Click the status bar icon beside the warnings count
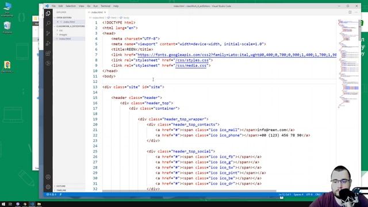The height and width of the screenshot is (207, 368). point(60,194)
